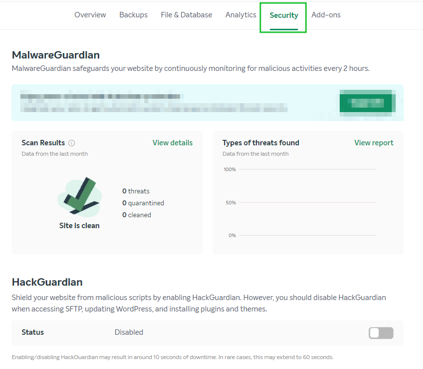Open the Security tab

pyautogui.click(x=284, y=15)
